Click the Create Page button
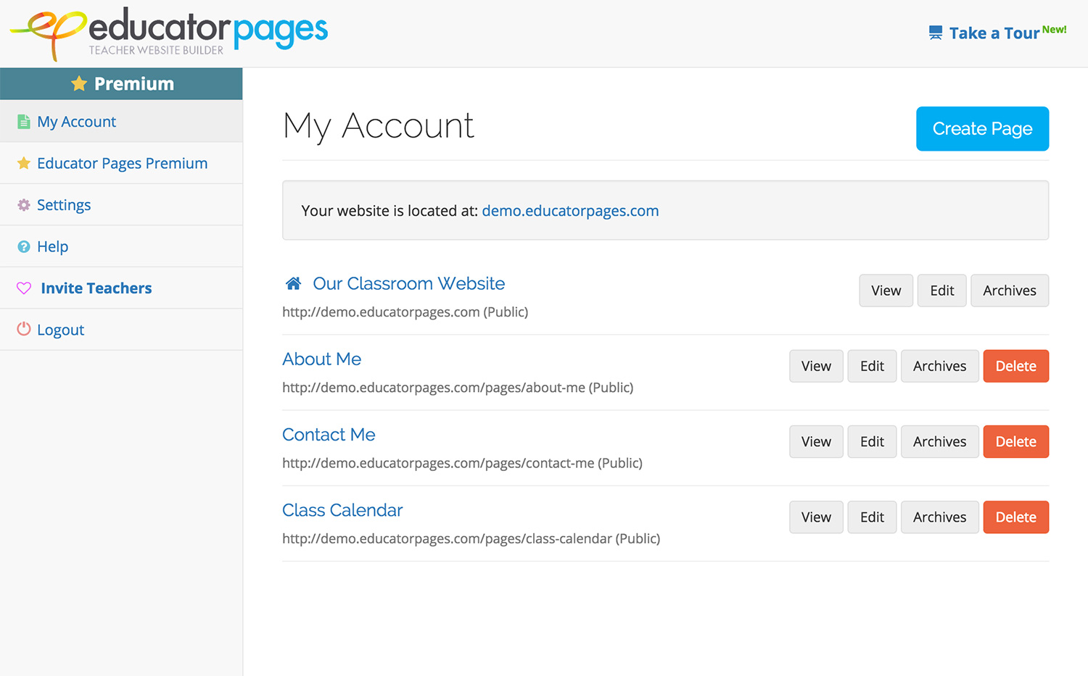Screen dimensions: 1088x676 pos(982,129)
